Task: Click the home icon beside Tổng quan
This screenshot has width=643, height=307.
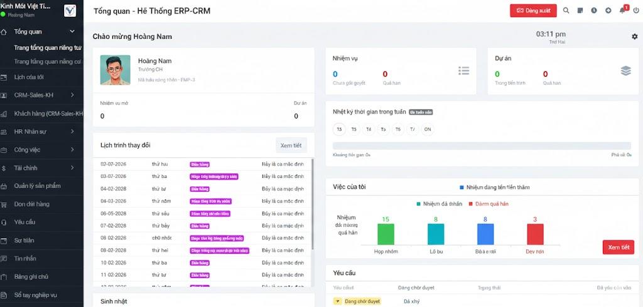Action: (4, 31)
